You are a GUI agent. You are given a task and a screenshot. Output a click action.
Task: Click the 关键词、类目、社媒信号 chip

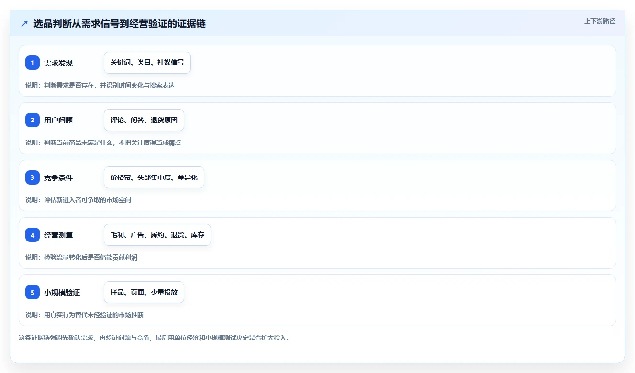pyautogui.click(x=147, y=63)
